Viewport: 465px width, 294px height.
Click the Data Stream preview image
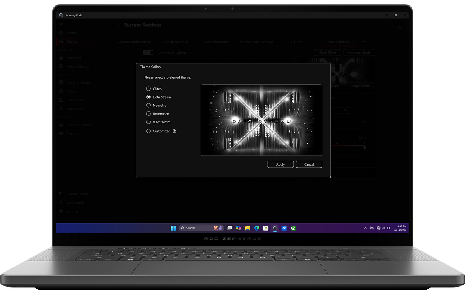click(x=261, y=120)
